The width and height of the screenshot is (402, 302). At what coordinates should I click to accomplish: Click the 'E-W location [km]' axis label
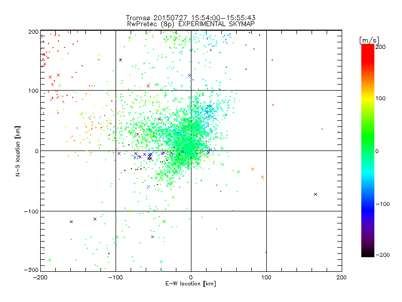click(x=190, y=284)
